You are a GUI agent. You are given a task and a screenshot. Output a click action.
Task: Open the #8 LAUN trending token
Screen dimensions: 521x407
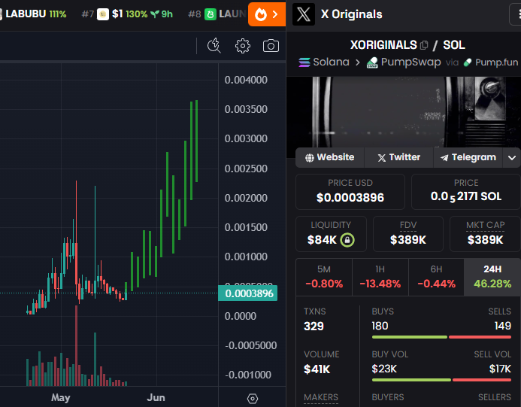[217, 14]
